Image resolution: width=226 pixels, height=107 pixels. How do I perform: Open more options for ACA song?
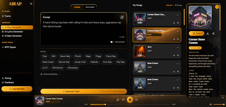point(178,47)
